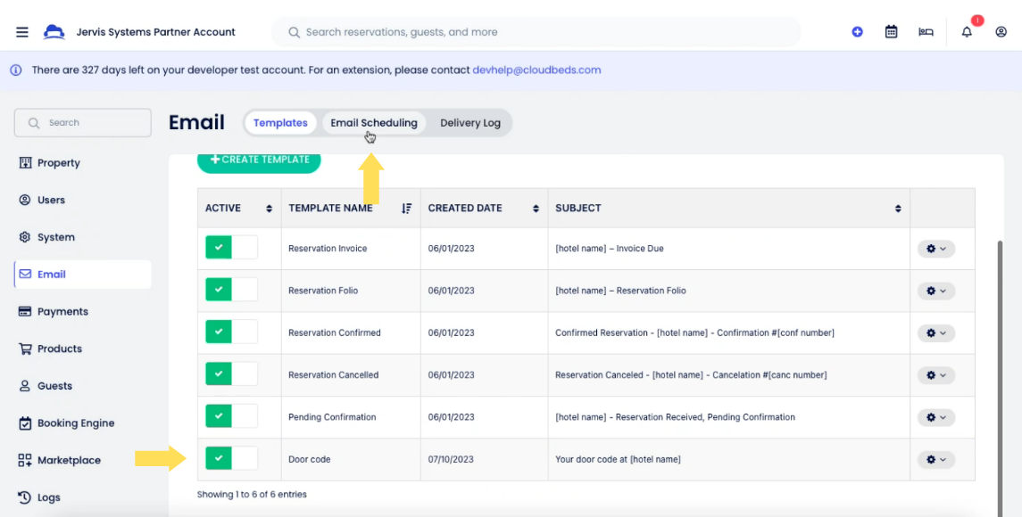1022x517 pixels.
Task: Sort by the Template Name column
Action: pyautogui.click(x=406, y=209)
